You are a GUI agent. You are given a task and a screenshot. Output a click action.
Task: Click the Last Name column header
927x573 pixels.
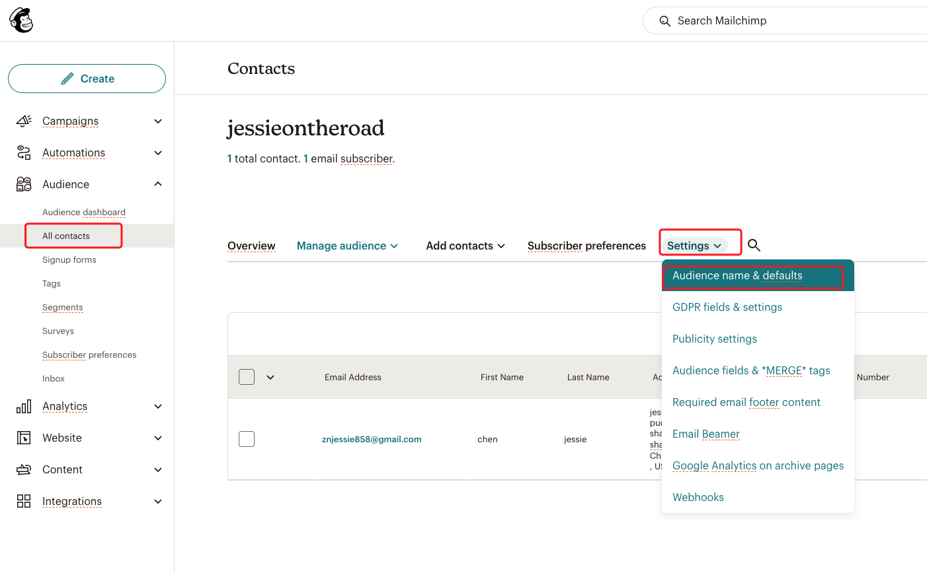[588, 377]
